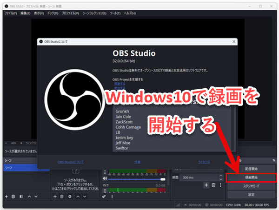This screenshot has height=210, width=279.
Task: Open the OBS Studioについて link at the dialog bottom
Action: 70,162
